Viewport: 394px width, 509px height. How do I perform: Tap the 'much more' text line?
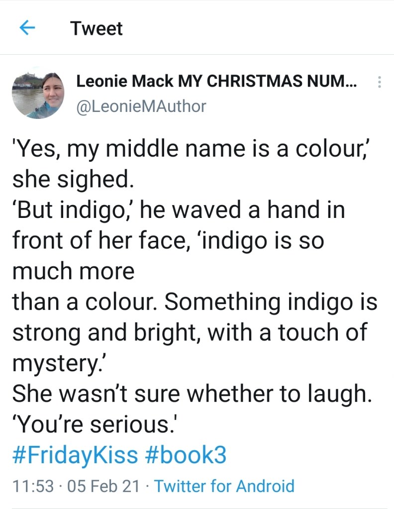(x=73, y=271)
